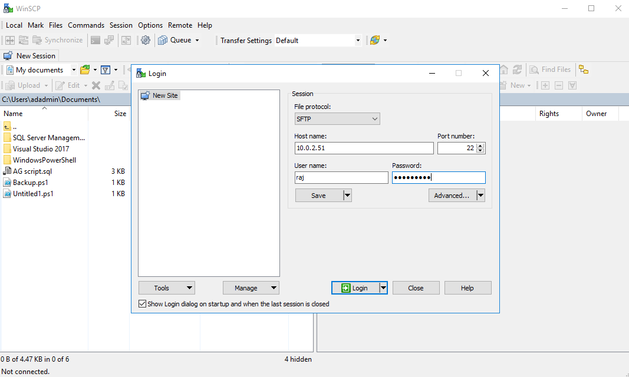Select the Backup.ps1 file
The height and width of the screenshot is (377, 629).
point(26,183)
